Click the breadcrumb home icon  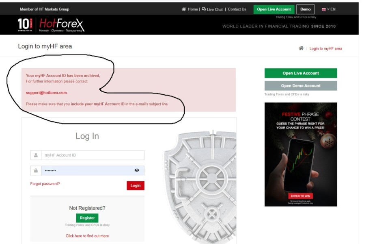[x=301, y=48]
